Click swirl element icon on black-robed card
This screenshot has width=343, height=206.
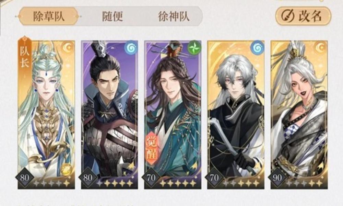click(x=257, y=47)
